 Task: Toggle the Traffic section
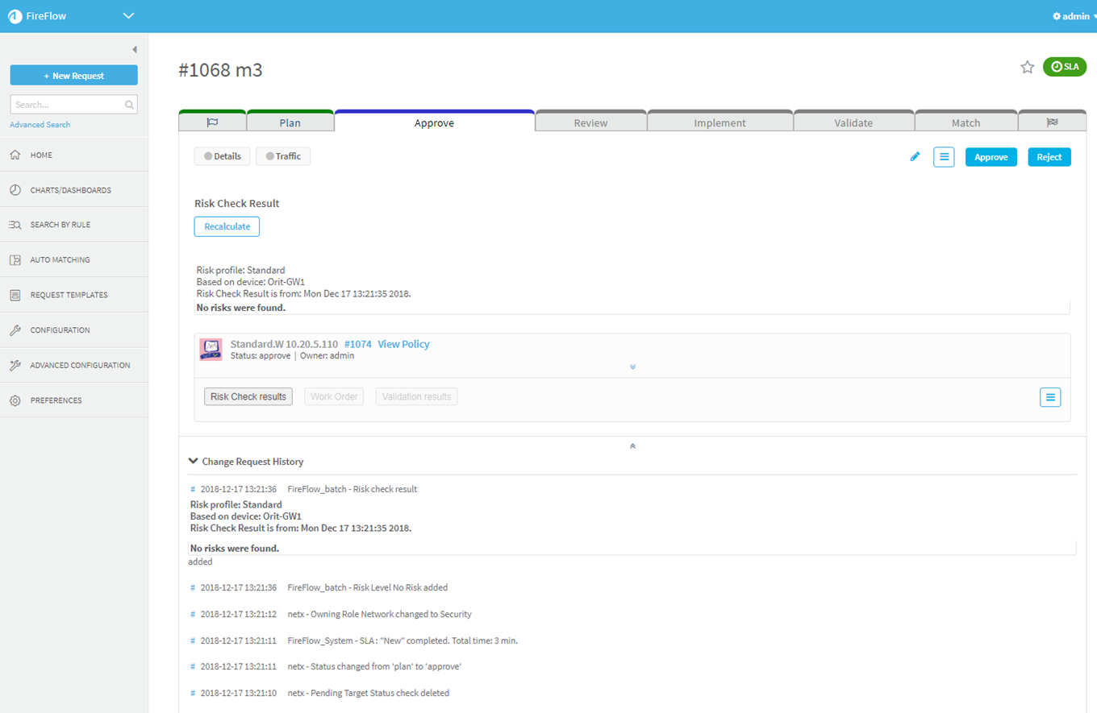pyautogui.click(x=283, y=156)
